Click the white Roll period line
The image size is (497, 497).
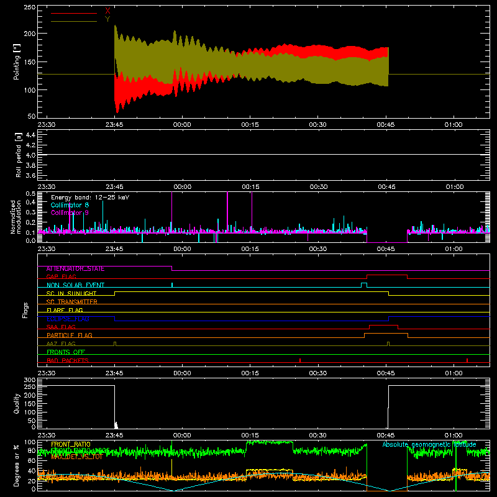point(263,155)
